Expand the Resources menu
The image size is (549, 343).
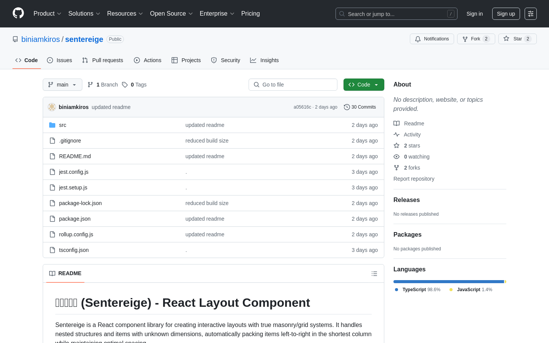[x=125, y=14]
